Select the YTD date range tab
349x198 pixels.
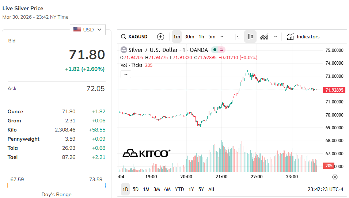[179, 189]
